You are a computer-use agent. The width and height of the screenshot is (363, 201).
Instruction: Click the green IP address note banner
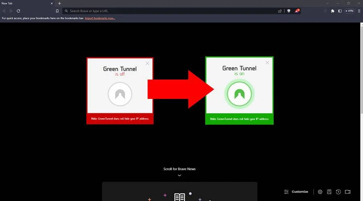point(239,119)
